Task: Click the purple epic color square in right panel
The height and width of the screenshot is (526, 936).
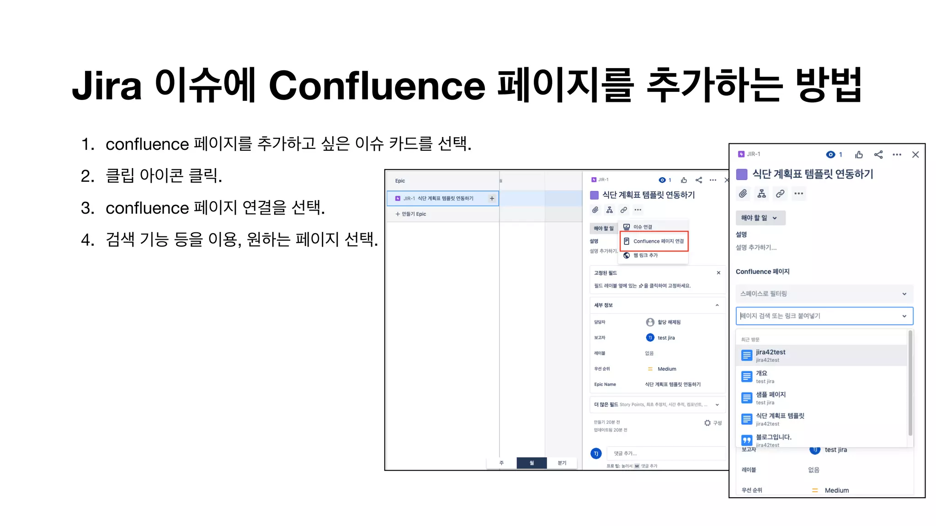Action: 742,174
